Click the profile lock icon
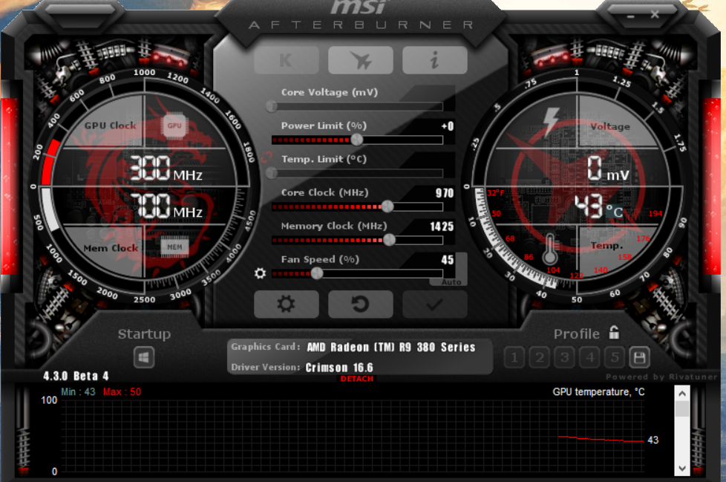Image resolution: width=726 pixels, height=482 pixels. [614, 333]
